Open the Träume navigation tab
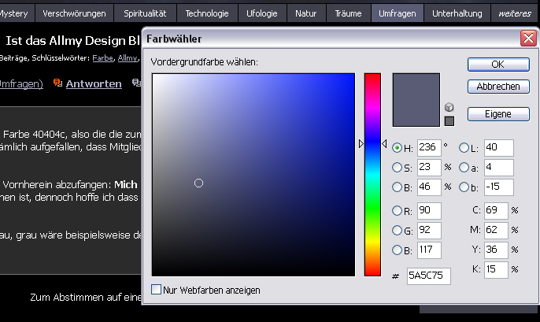This screenshot has height=322, width=540. 348,13
